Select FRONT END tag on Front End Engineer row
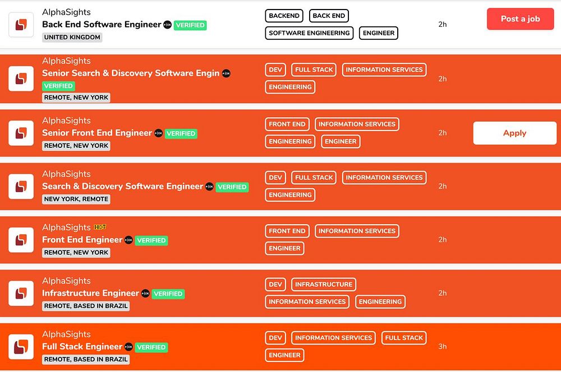Screen dimensions: 561x372 tap(287, 231)
